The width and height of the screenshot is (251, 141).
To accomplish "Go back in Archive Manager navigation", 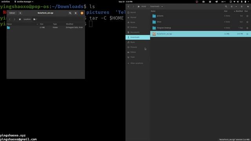I will pyautogui.click(x=10, y=19).
